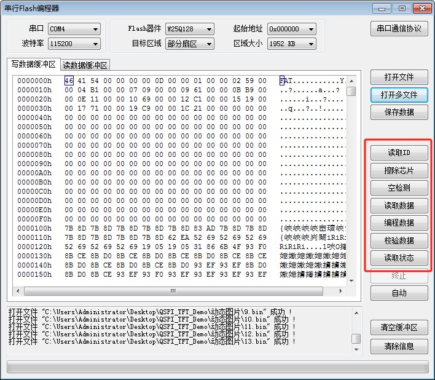Click the hex view scroll-left arrow
The height and width of the screenshot is (380, 435).
[x=18, y=291]
